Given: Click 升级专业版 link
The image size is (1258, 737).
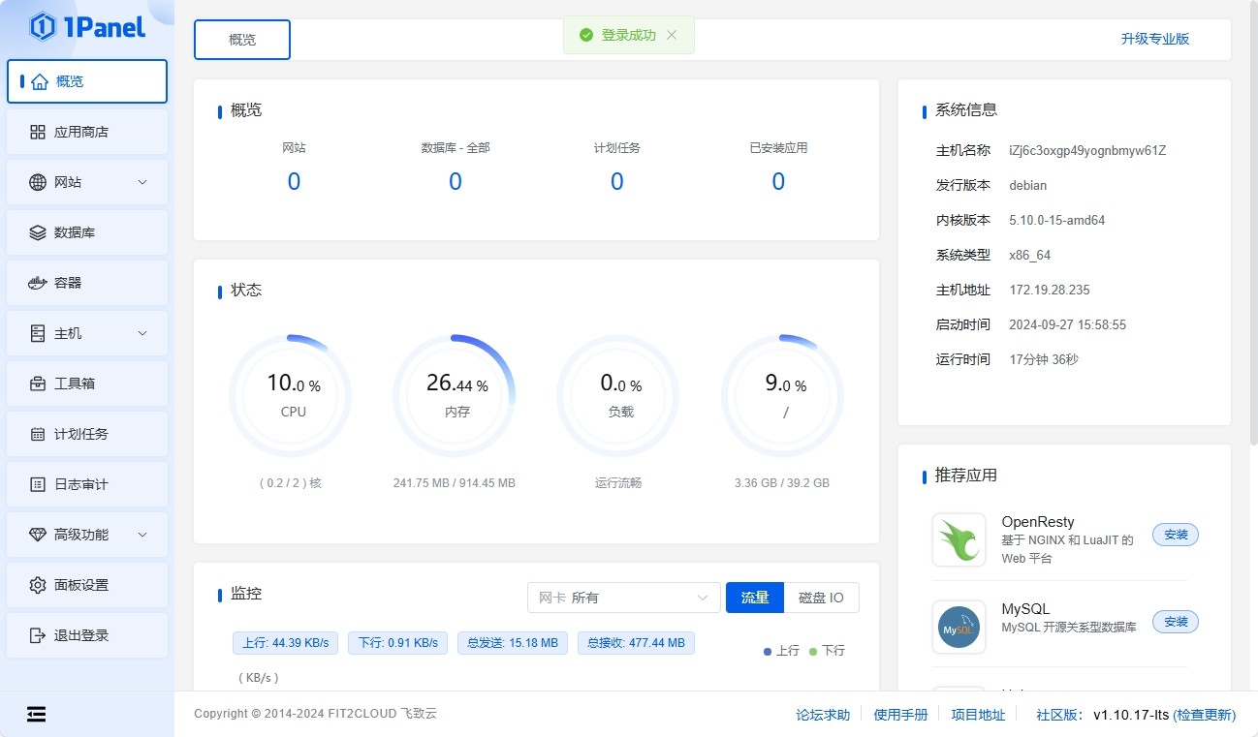Looking at the screenshot, I should (1155, 39).
